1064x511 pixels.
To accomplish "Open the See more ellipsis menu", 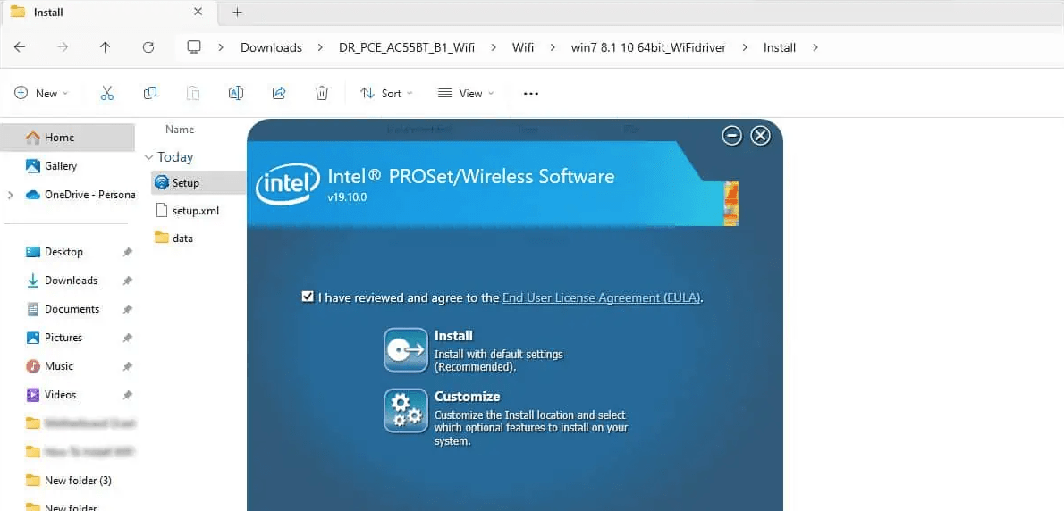I will point(531,93).
